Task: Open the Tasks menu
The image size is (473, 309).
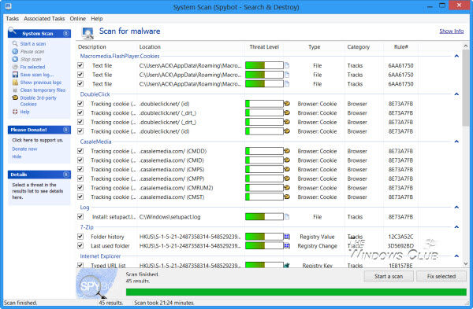Action: coord(13,19)
